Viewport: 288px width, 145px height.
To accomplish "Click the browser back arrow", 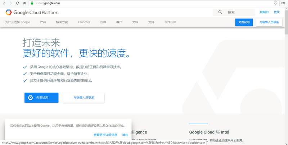I will 4,3.
